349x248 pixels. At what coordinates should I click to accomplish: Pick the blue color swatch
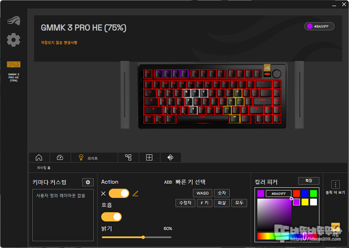click(x=305, y=193)
